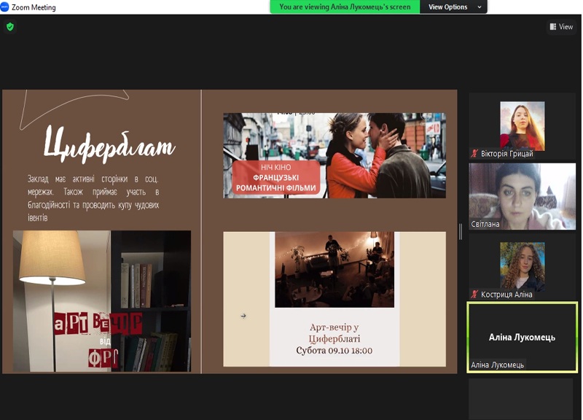The image size is (583, 420).
Task: Open the View layout menu
Action: 561,27
